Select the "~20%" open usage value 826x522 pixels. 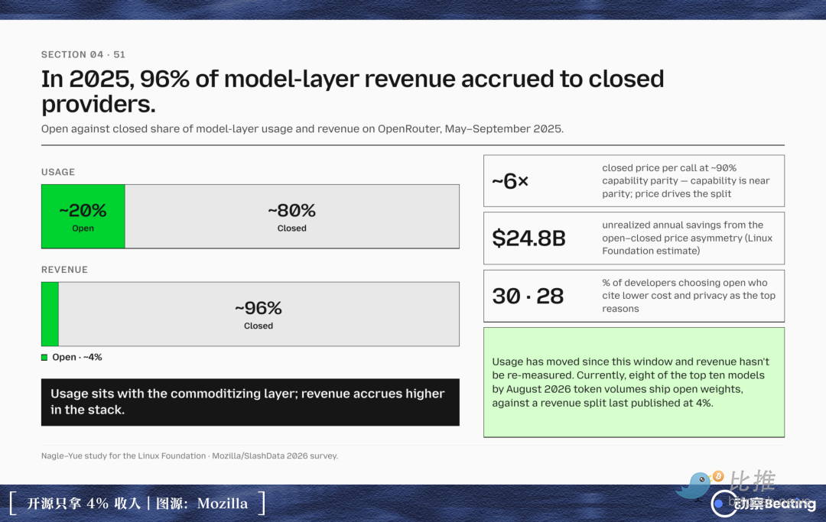click(x=83, y=210)
